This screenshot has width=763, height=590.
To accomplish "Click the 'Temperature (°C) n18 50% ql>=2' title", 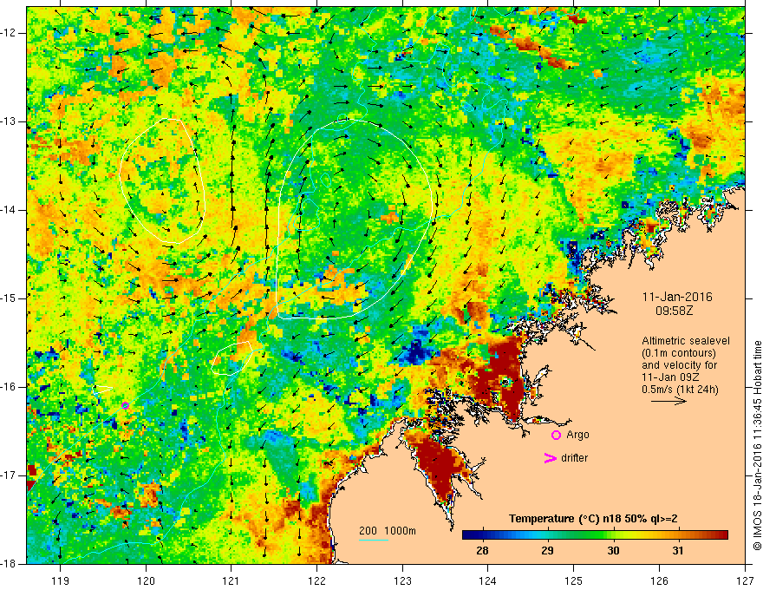I will (593, 519).
